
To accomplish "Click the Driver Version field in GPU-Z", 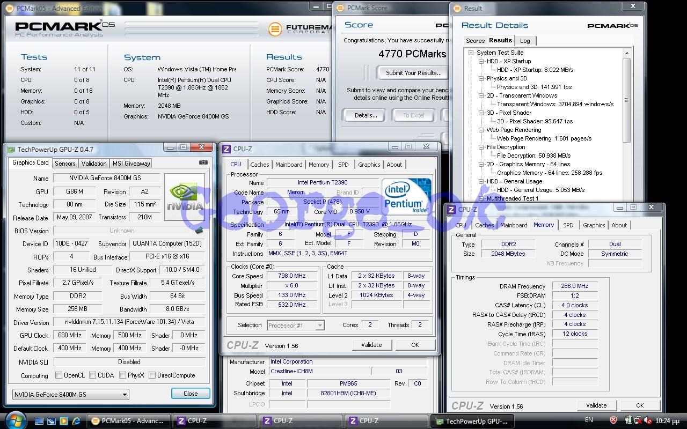I will point(129,322).
